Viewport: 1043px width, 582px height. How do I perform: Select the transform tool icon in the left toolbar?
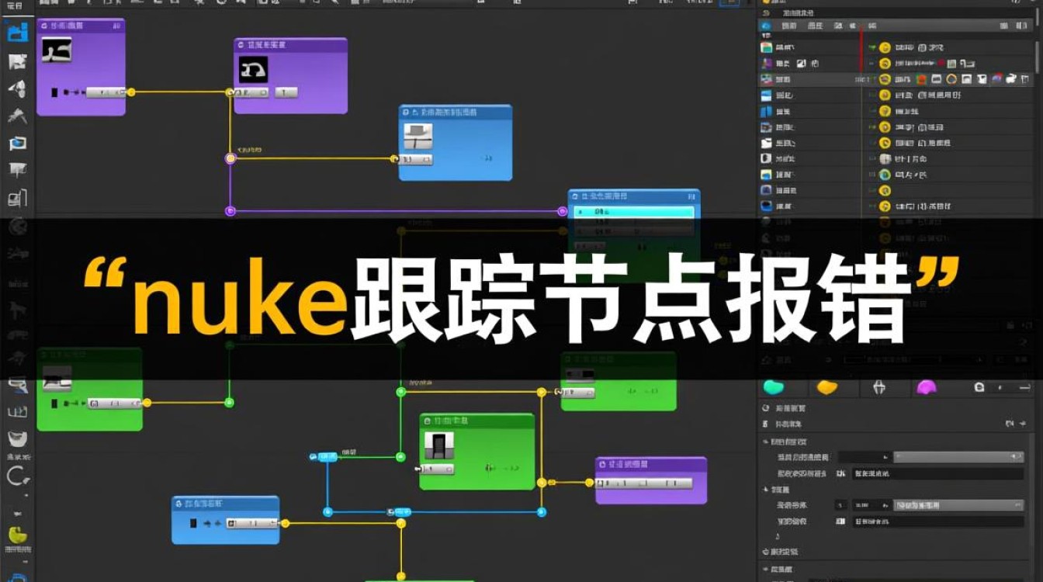click(x=18, y=87)
